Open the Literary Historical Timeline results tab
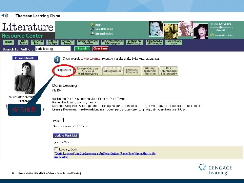Screen dimensions: 244x183 [x=150, y=71]
